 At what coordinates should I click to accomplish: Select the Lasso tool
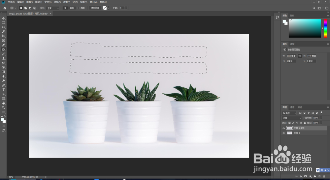tap(3, 27)
